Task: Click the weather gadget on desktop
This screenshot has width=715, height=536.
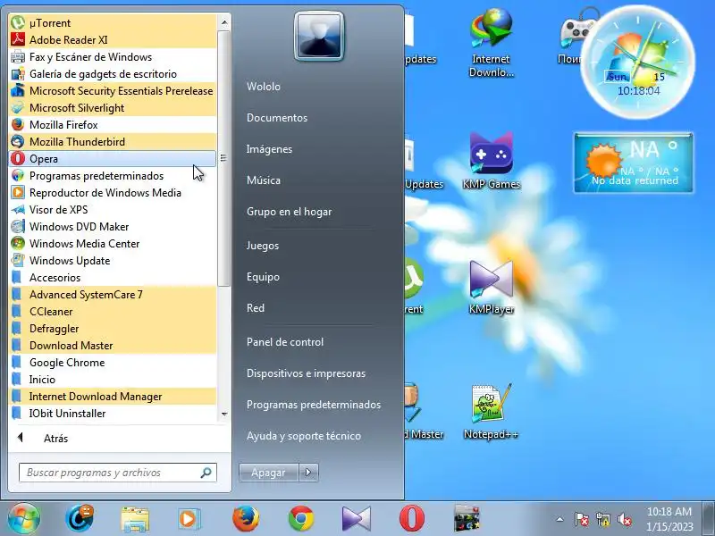Action: point(634,163)
